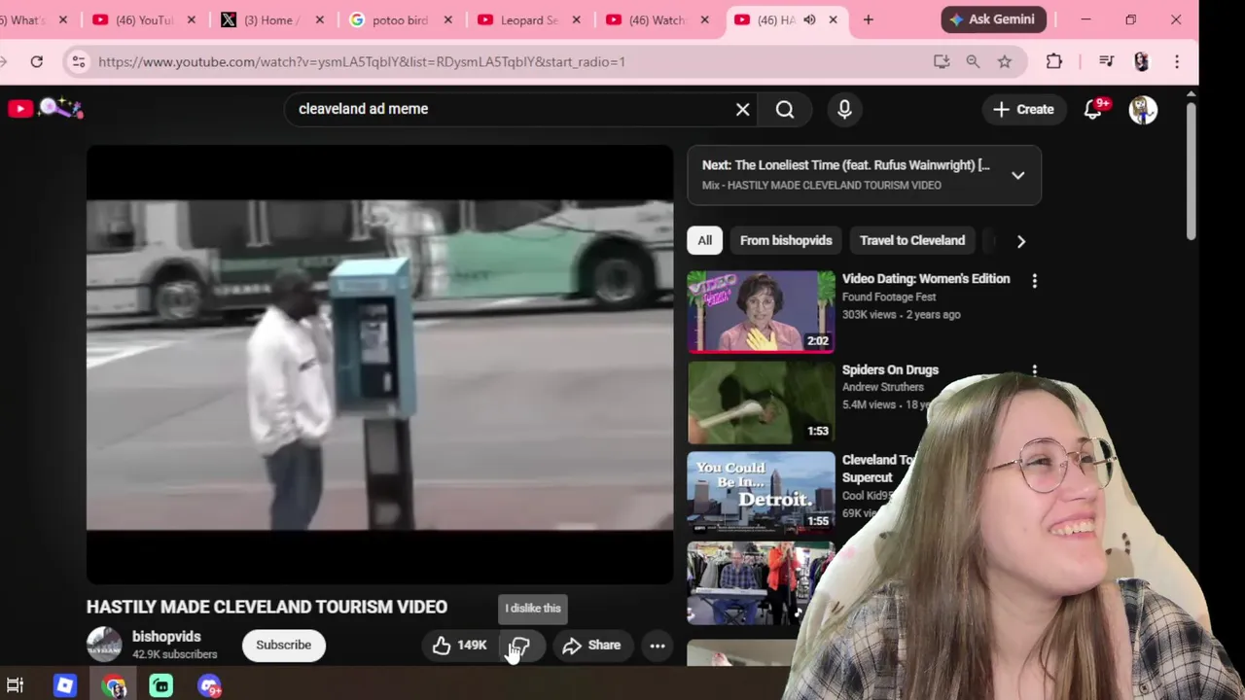
Task: Click the Share button
Action: [591, 646]
